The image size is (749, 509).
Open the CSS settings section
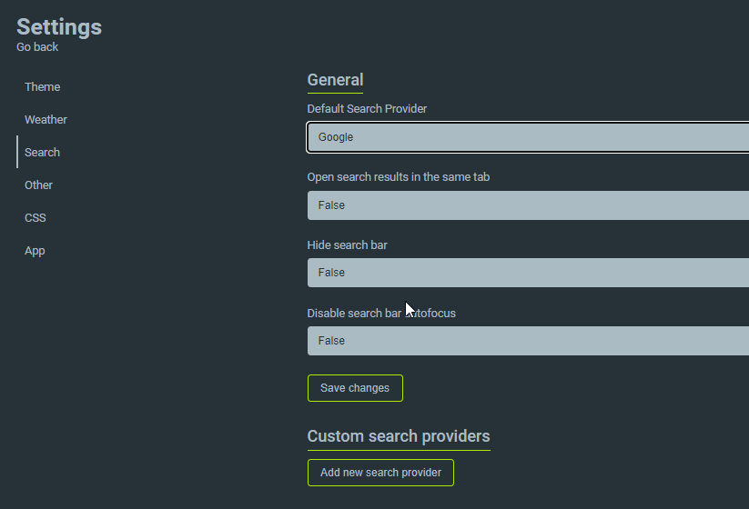pyautogui.click(x=35, y=218)
